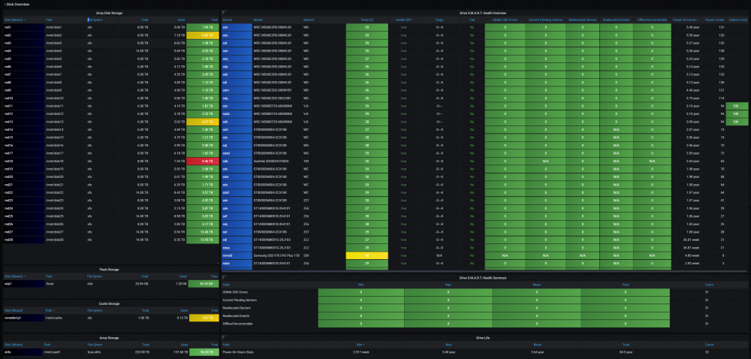The height and width of the screenshot is (359, 751).
Task: Click the Helium Level column header
Action: point(737,20)
